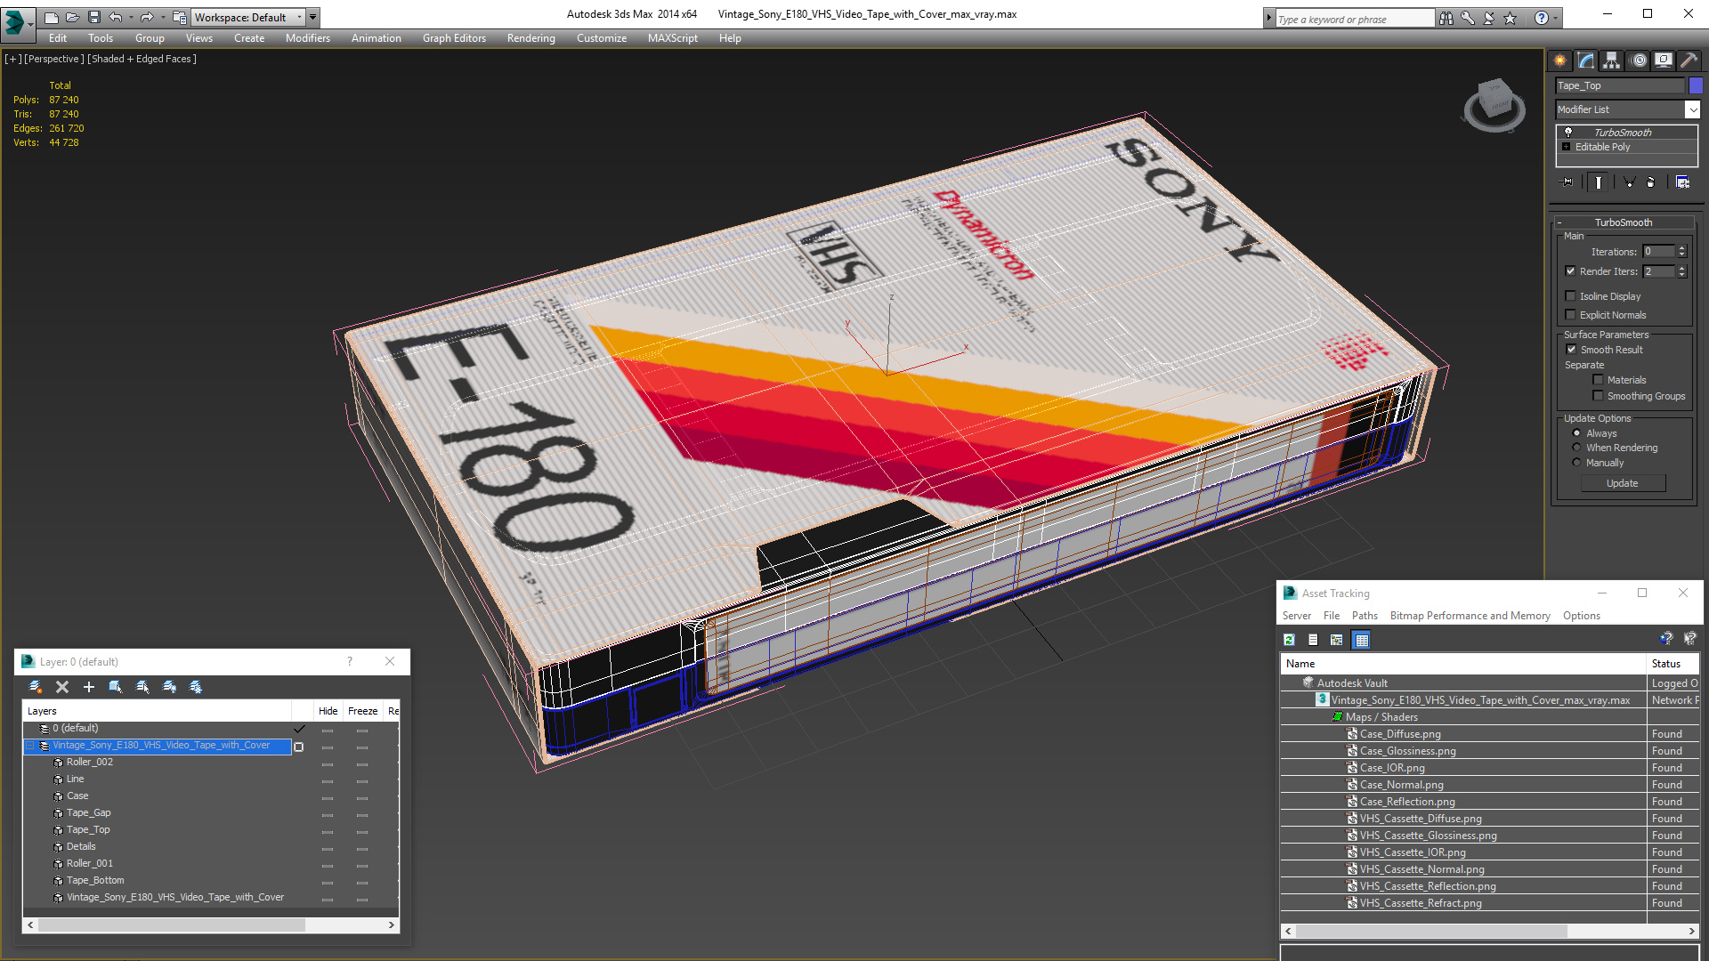Switch Asset Tracking to tree view
The height and width of the screenshot is (961, 1709).
tap(1337, 640)
